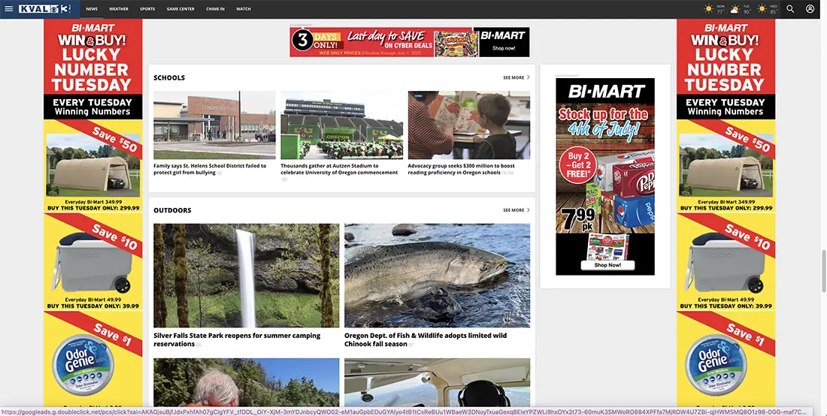Screen dimensions: 827x416
Task: Click the waterfall Silver Falls thumbnail
Action: pos(247,276)
